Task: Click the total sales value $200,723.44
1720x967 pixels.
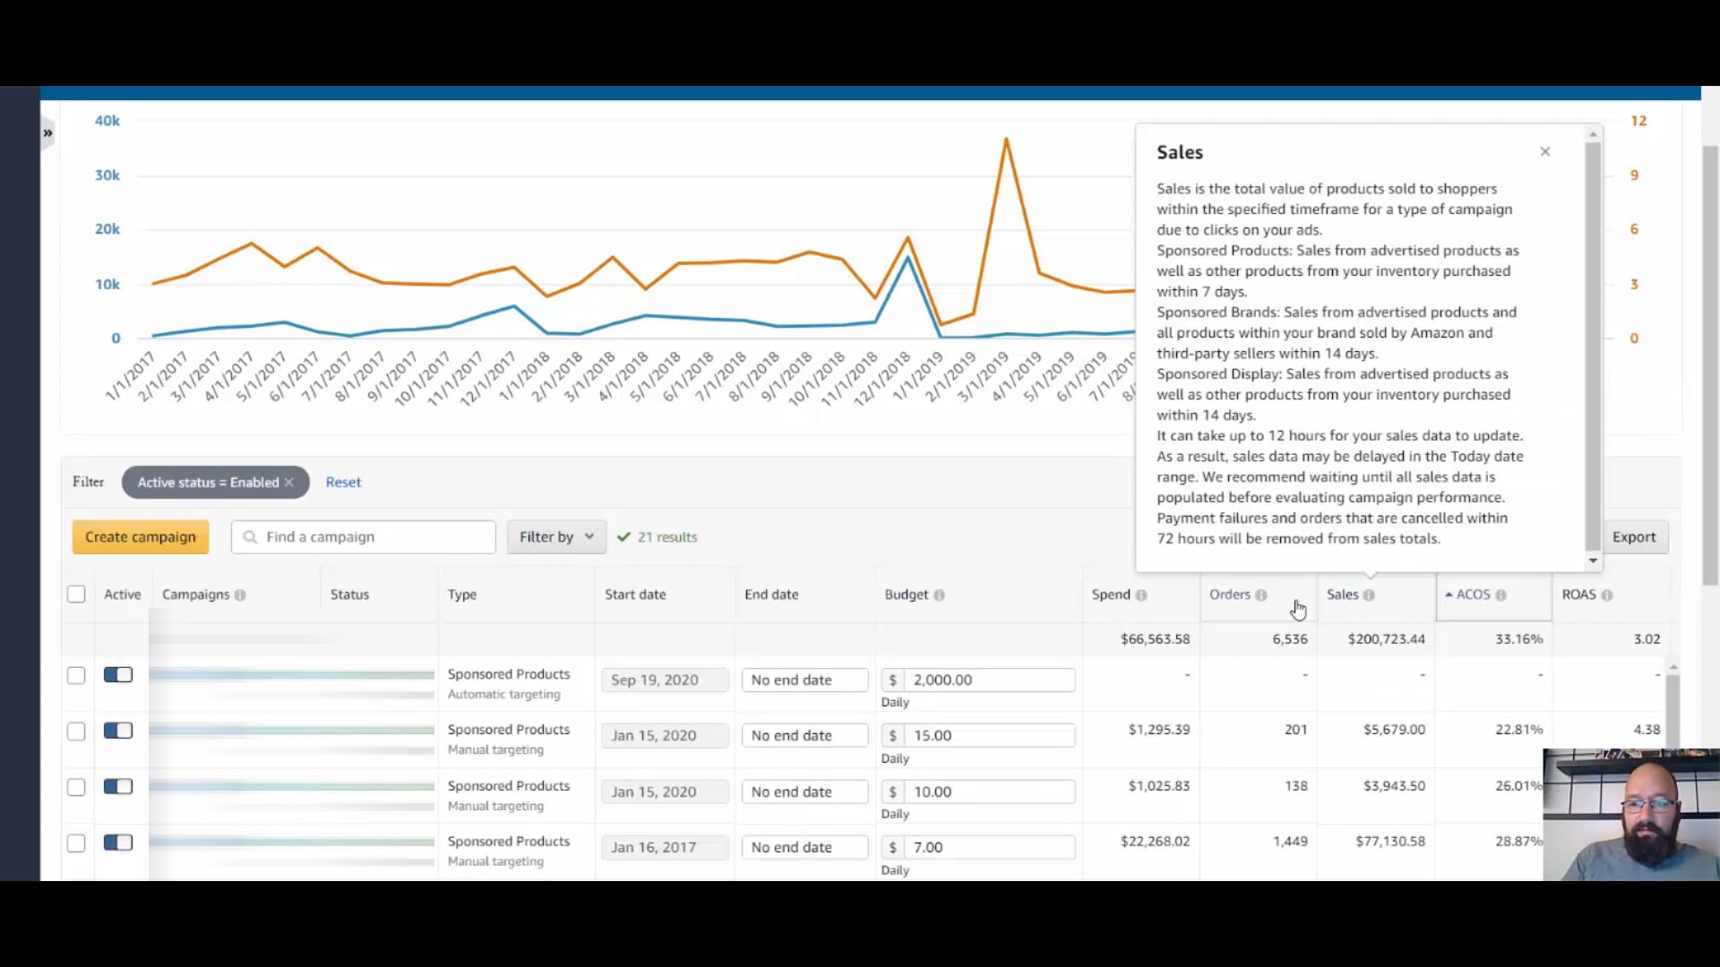Action: click(1386, 639)
